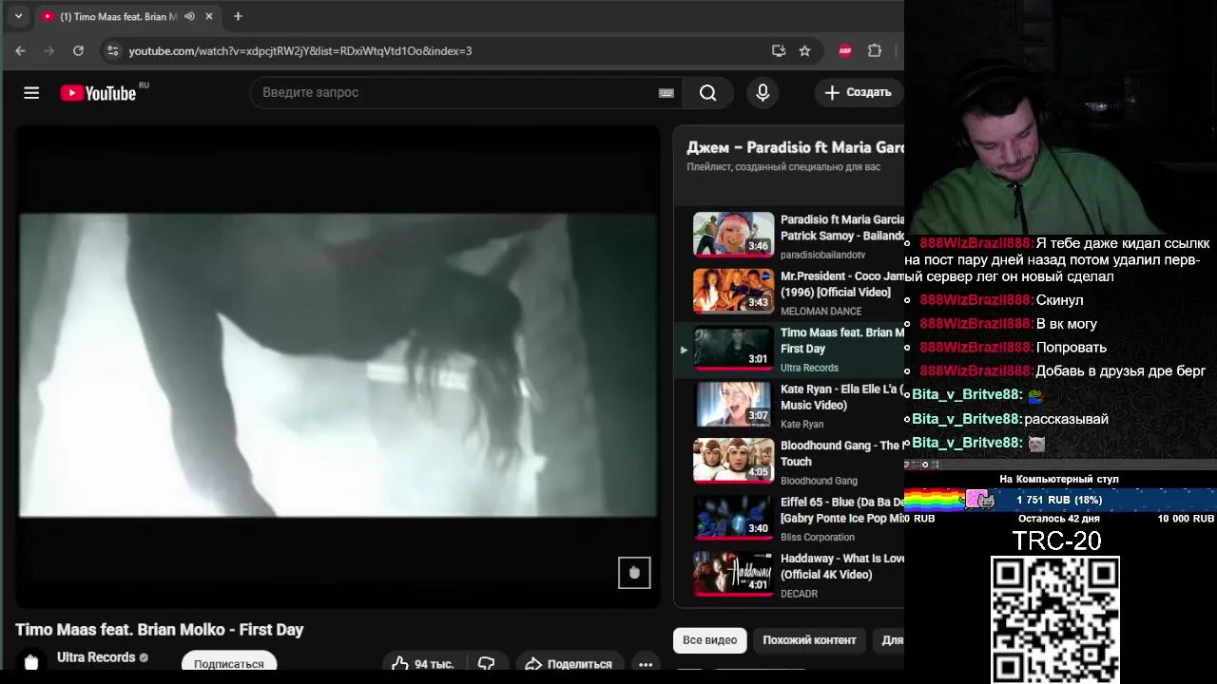Open the browser extensions puzzle icon
Viewport: 1217px width, 684px height.
coord(875,50)
